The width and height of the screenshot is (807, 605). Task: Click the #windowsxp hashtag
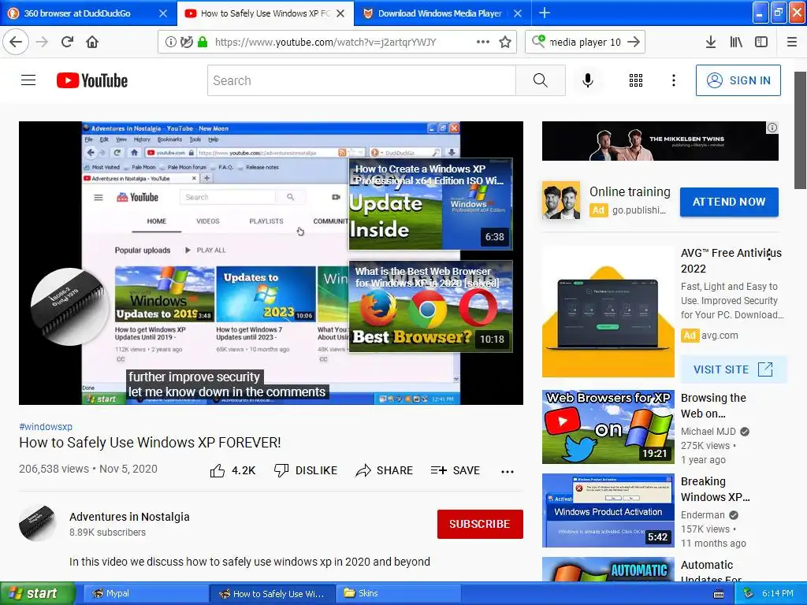(46, 426)
